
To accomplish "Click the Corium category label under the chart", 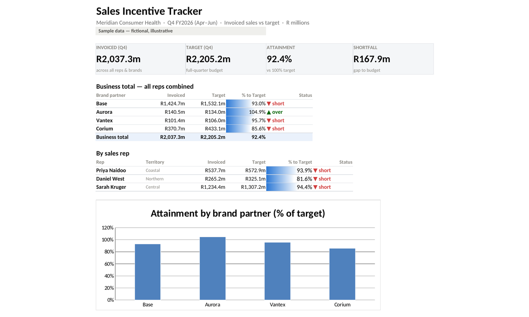I will coord(342,305).
